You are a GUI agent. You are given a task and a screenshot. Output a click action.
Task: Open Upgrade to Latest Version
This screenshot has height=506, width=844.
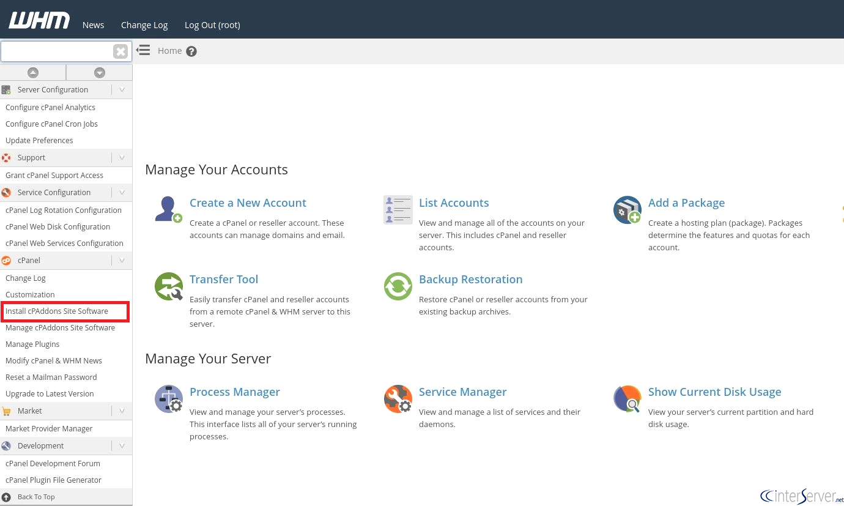50,394
